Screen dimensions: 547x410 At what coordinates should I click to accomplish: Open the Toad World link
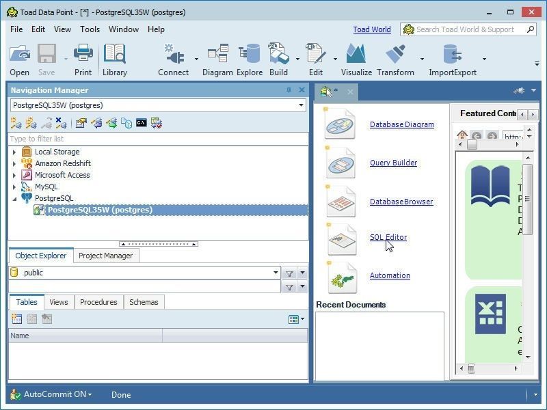point(371,29)
